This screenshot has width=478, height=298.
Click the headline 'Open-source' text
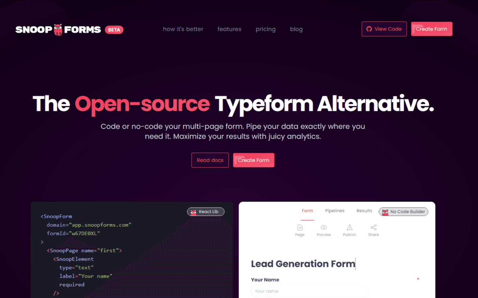142,104
